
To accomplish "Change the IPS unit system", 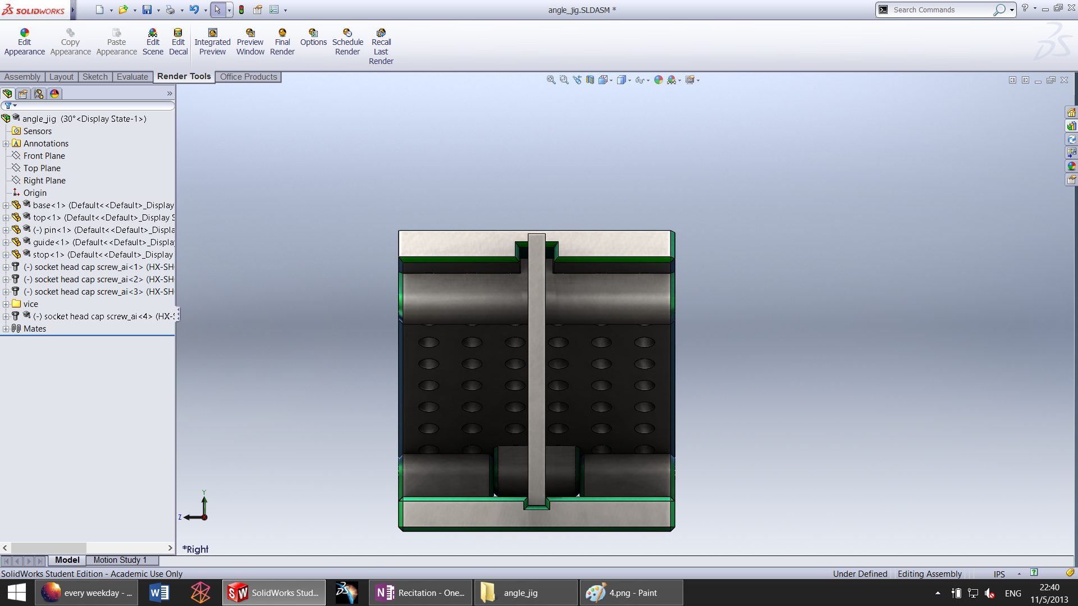I will [x=999, y=574].
